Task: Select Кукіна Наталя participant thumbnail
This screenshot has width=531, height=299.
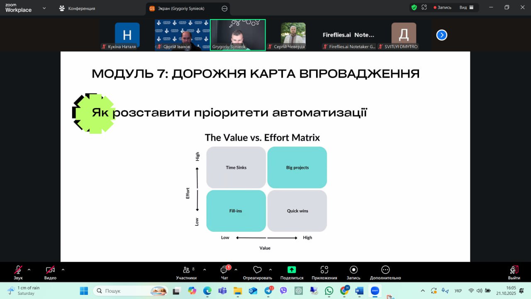Action: click(127, 35)
